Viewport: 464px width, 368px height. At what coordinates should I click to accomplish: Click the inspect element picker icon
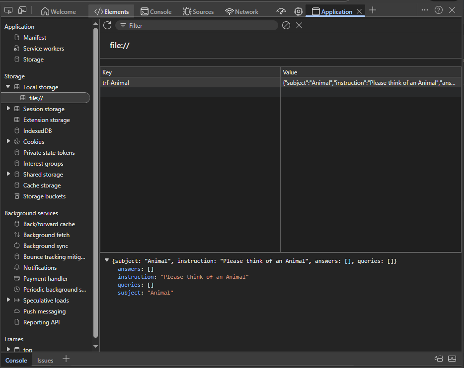pyautogui.click(x=8, y=10)
